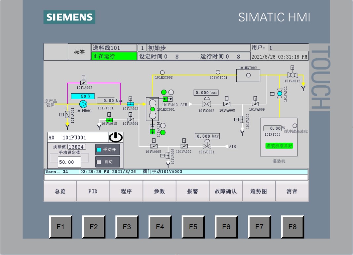Tap the F2 hardware key
Screen dimensions: 353x255
94,227
